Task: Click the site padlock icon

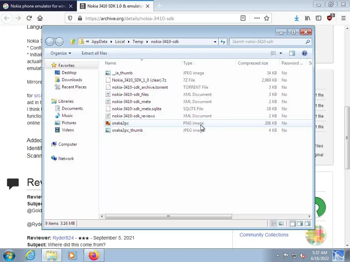Action: coord(80,18)
